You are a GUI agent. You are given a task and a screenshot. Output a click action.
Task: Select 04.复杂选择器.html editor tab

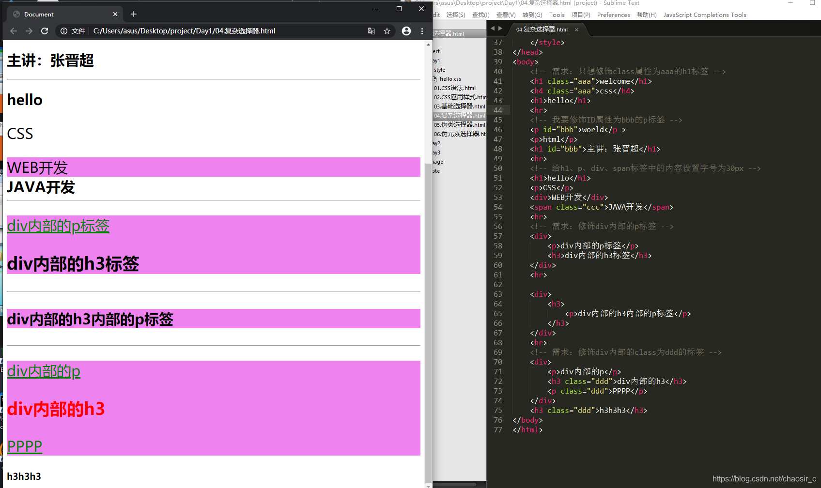pos(542,30)
